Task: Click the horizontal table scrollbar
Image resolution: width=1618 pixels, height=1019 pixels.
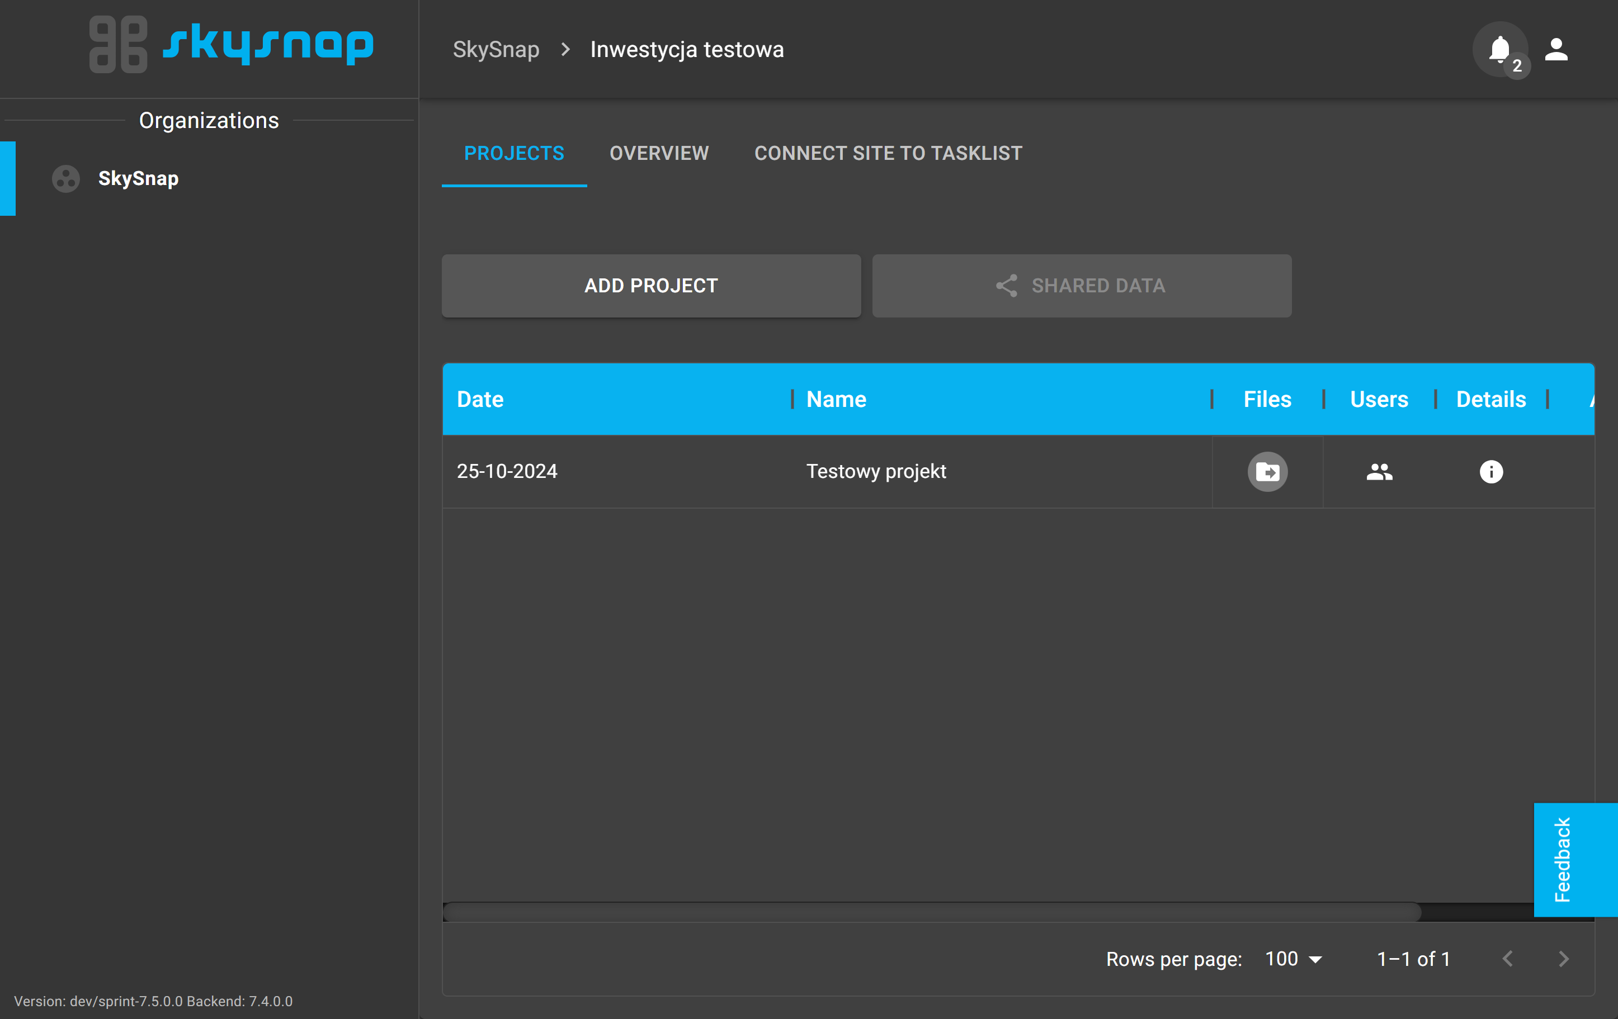Action: [x=932, y=912]
